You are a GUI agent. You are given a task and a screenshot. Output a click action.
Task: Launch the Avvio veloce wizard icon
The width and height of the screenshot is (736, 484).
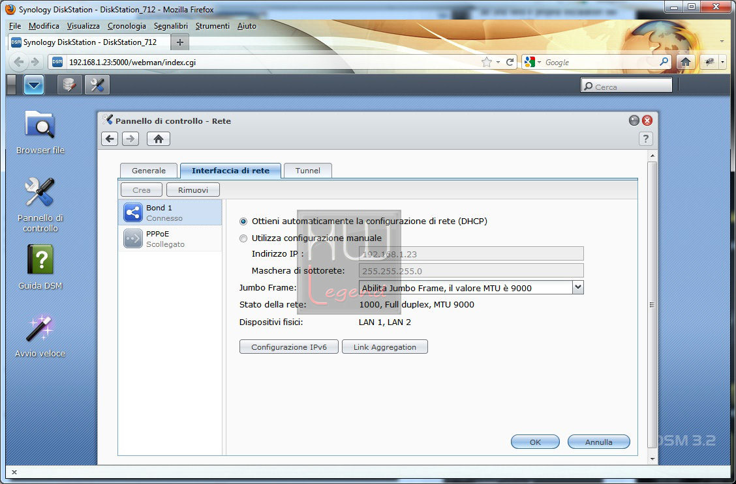[40, 336]
